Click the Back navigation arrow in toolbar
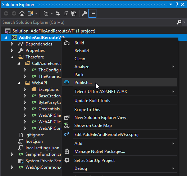The height and width of the screenshot is (176, 187). (6, 13)
